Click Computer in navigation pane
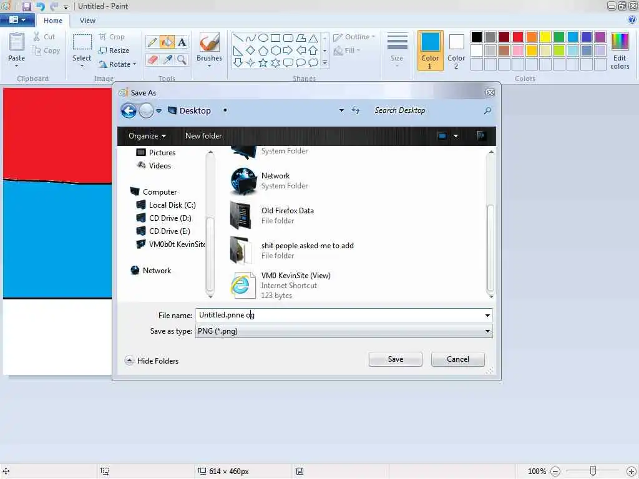 pos(154,192)
